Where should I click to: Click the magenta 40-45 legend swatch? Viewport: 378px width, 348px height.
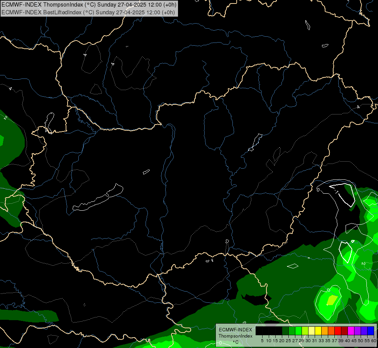point(351,331)
